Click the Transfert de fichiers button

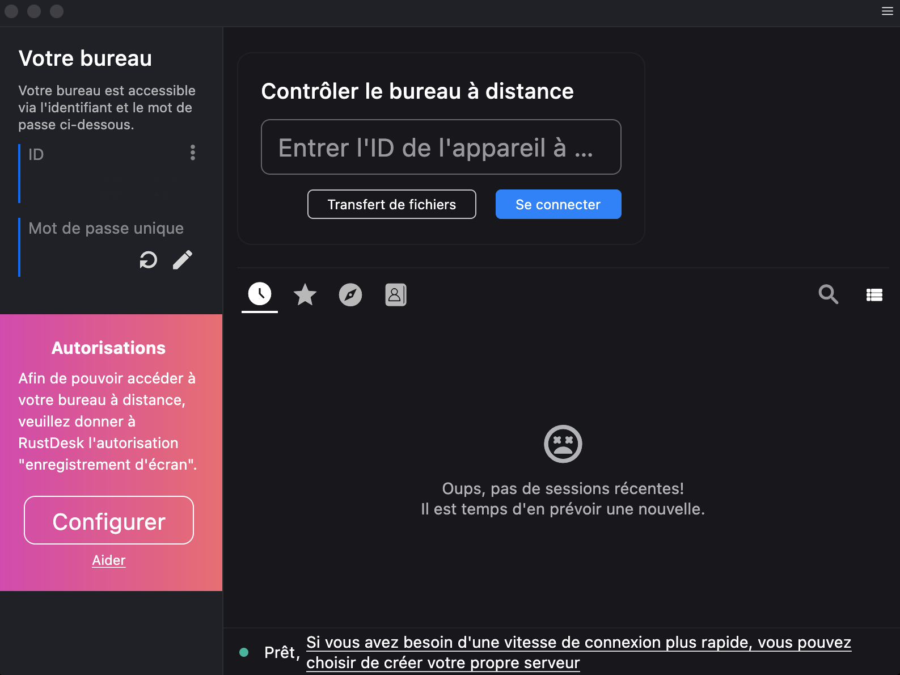coord(391,204)
